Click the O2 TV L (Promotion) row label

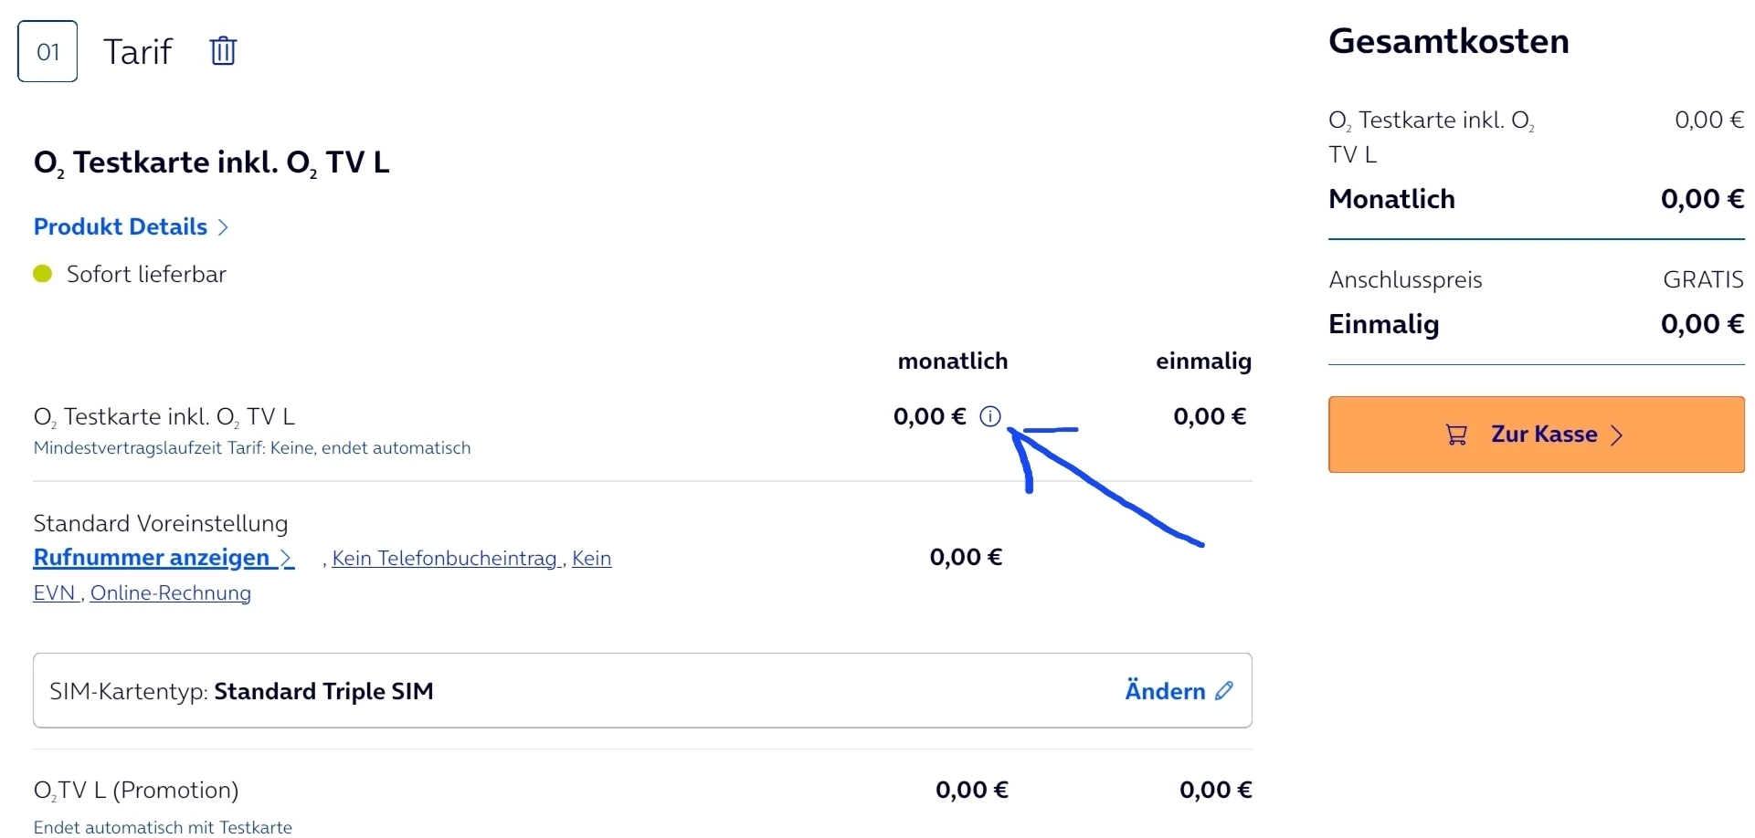[x=136, y=791]
